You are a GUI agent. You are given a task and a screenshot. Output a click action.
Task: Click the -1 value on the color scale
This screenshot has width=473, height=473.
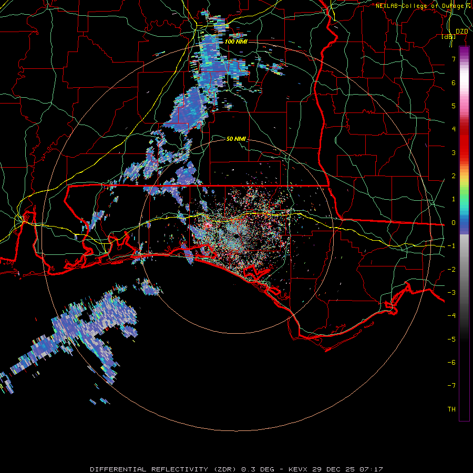(451, 246)
